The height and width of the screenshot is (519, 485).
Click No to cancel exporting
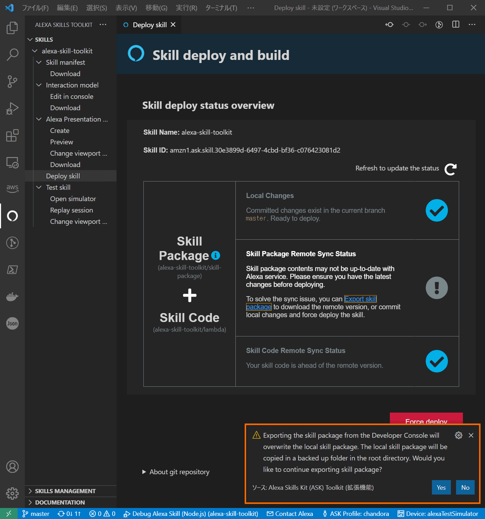pos(465,487)
